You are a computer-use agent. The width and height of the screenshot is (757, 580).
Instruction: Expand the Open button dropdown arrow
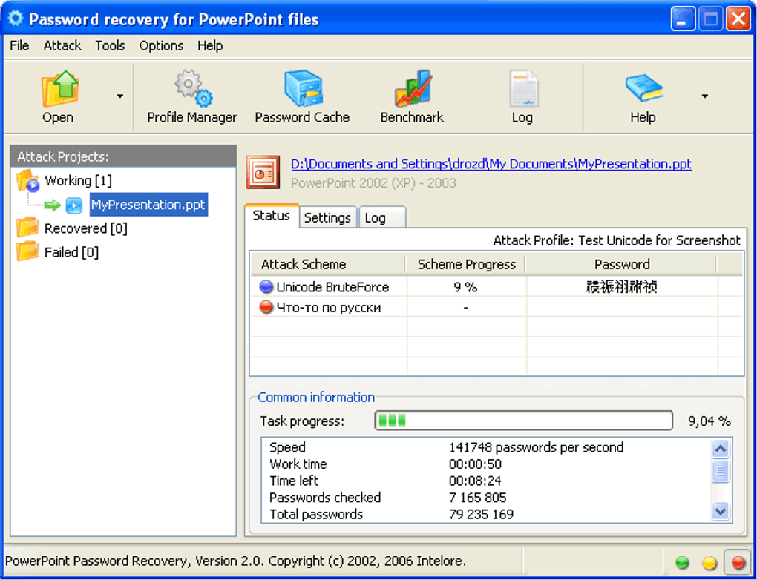[x=119, y=96]
